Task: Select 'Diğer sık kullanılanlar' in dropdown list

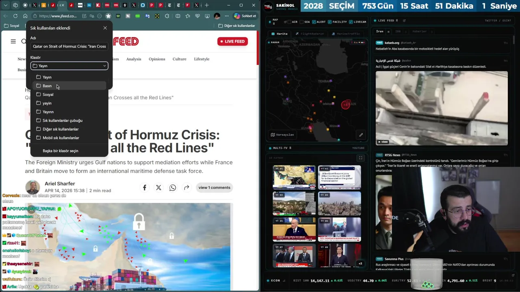Action: tap(69, 129)
